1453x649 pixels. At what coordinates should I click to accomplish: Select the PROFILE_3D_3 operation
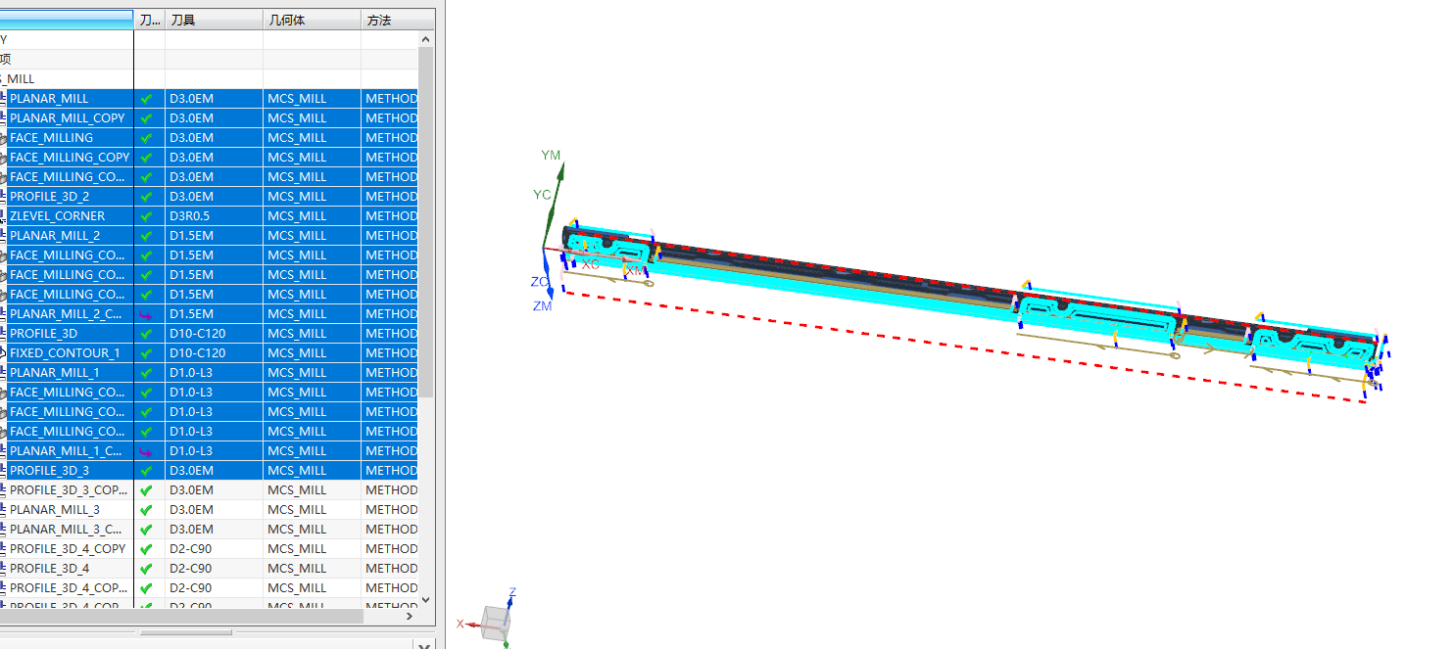pos(49,471)
